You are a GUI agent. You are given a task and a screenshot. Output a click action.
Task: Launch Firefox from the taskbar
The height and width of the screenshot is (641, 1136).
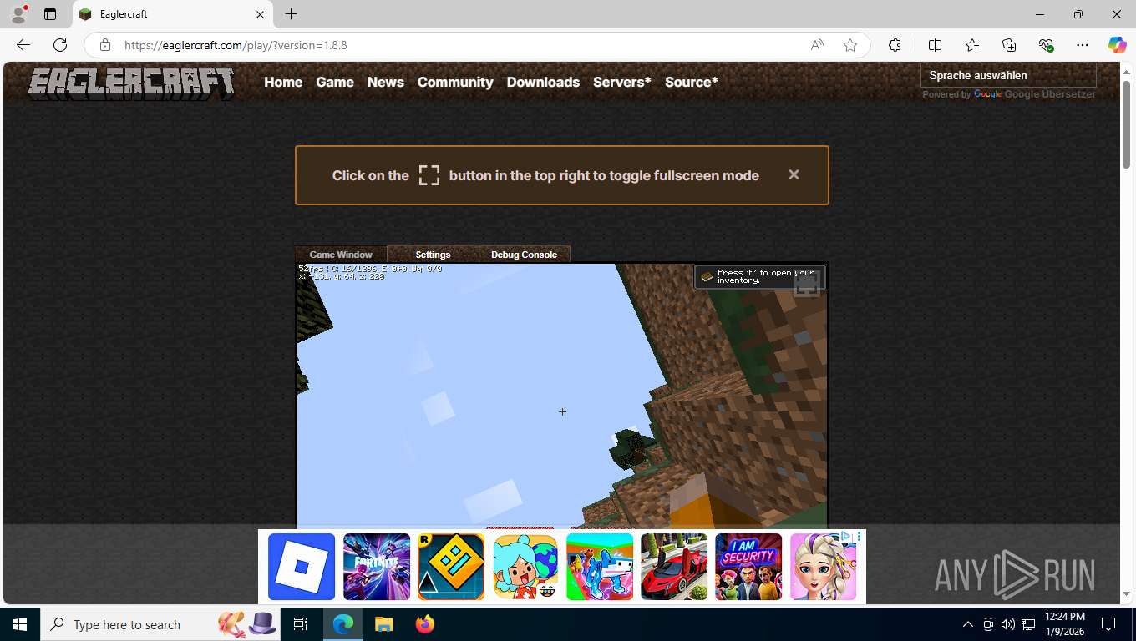[425, 624]
